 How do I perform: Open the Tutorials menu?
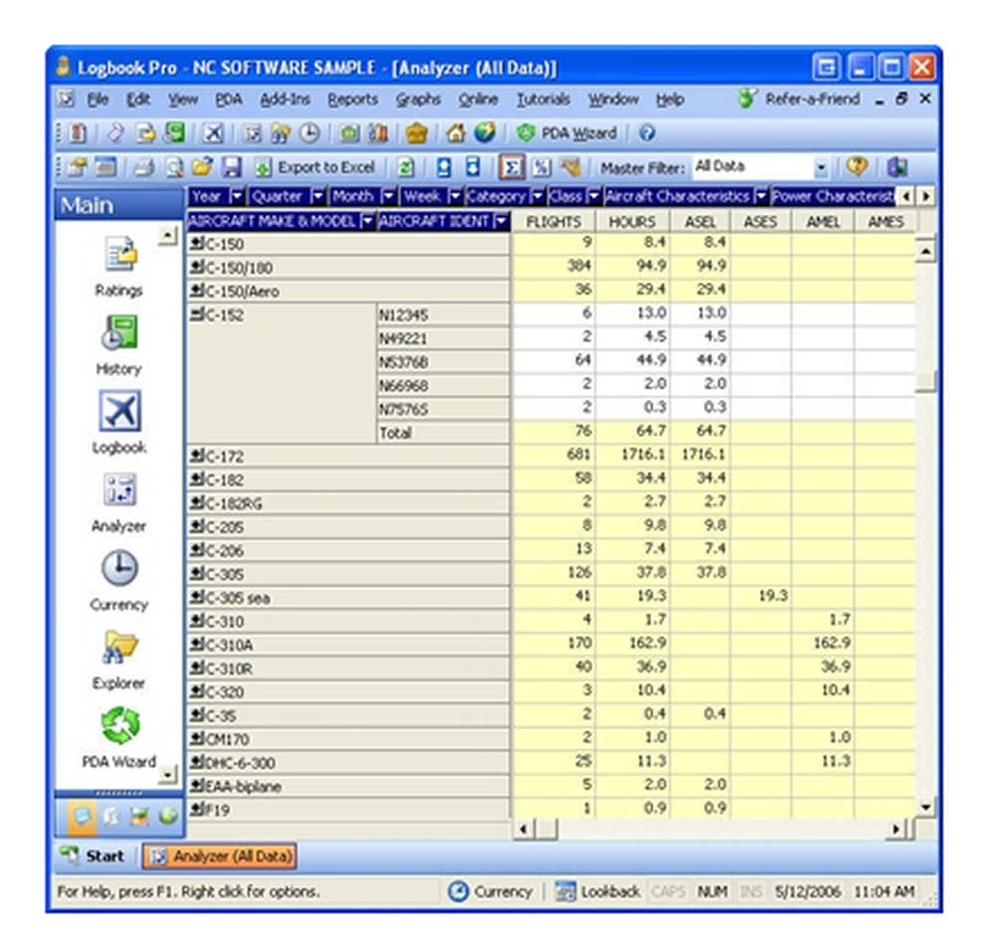pyautogui.click(x=543, y=99)
